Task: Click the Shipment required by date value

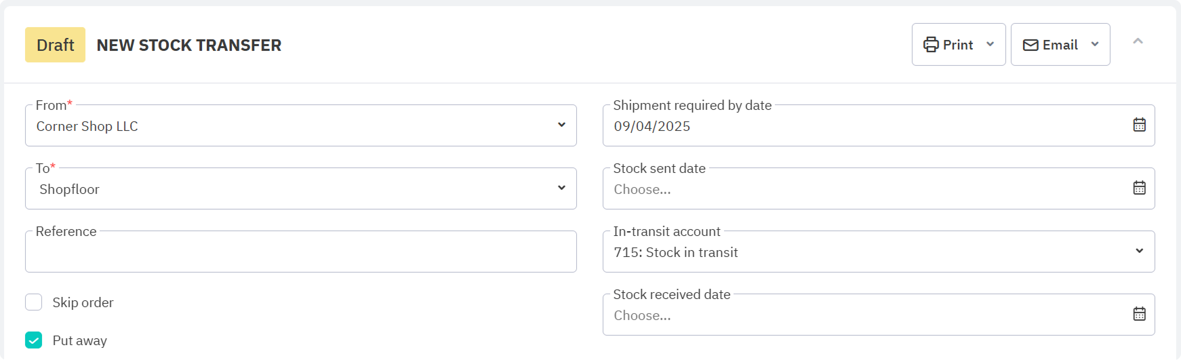Action: point(652,126)
